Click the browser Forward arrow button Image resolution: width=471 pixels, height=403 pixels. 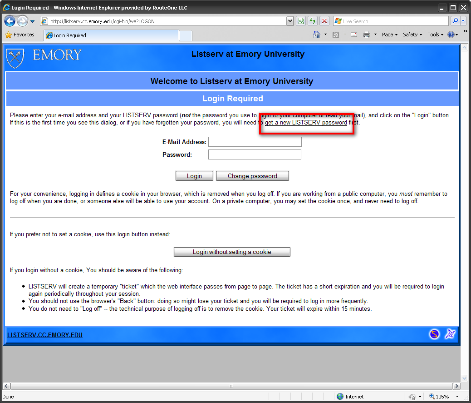coord(22,21)
